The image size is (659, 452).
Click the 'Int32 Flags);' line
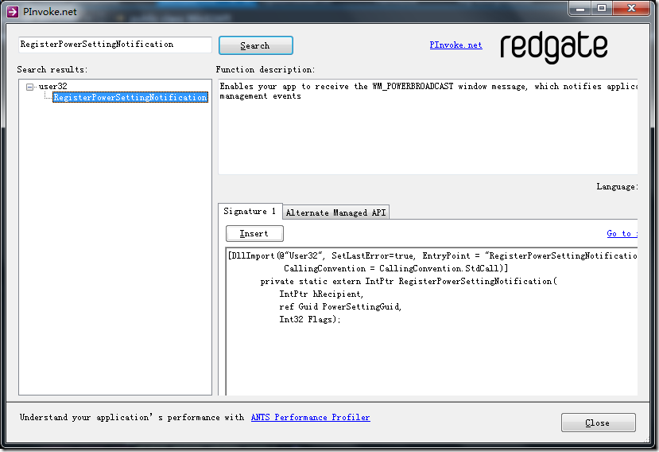[x=310, y=319]
